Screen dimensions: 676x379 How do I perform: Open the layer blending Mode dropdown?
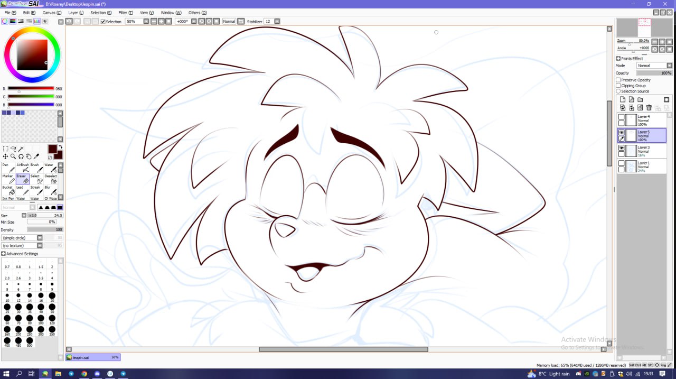(654, 66)
